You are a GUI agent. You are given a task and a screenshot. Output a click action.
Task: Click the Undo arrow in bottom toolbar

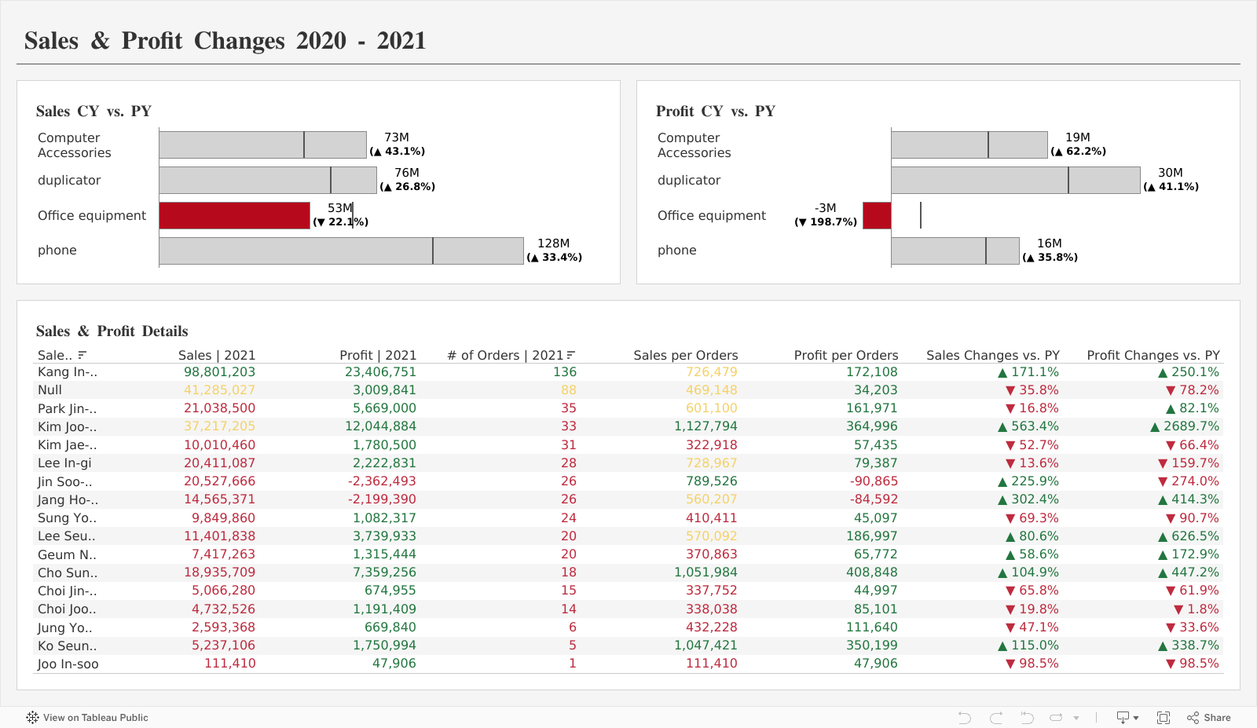click(x=965, y=718)
